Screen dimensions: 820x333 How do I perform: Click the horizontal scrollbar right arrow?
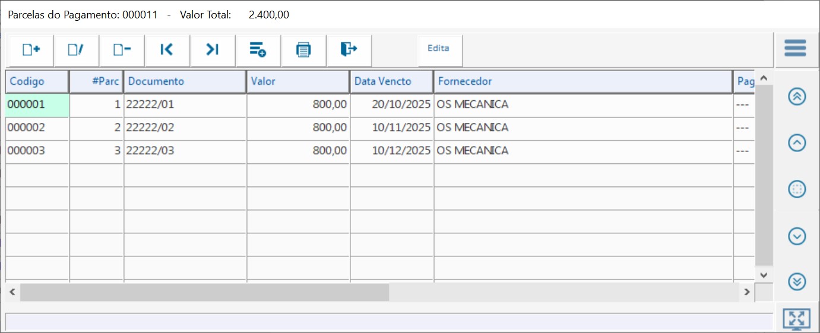click(x=747, y=292)
